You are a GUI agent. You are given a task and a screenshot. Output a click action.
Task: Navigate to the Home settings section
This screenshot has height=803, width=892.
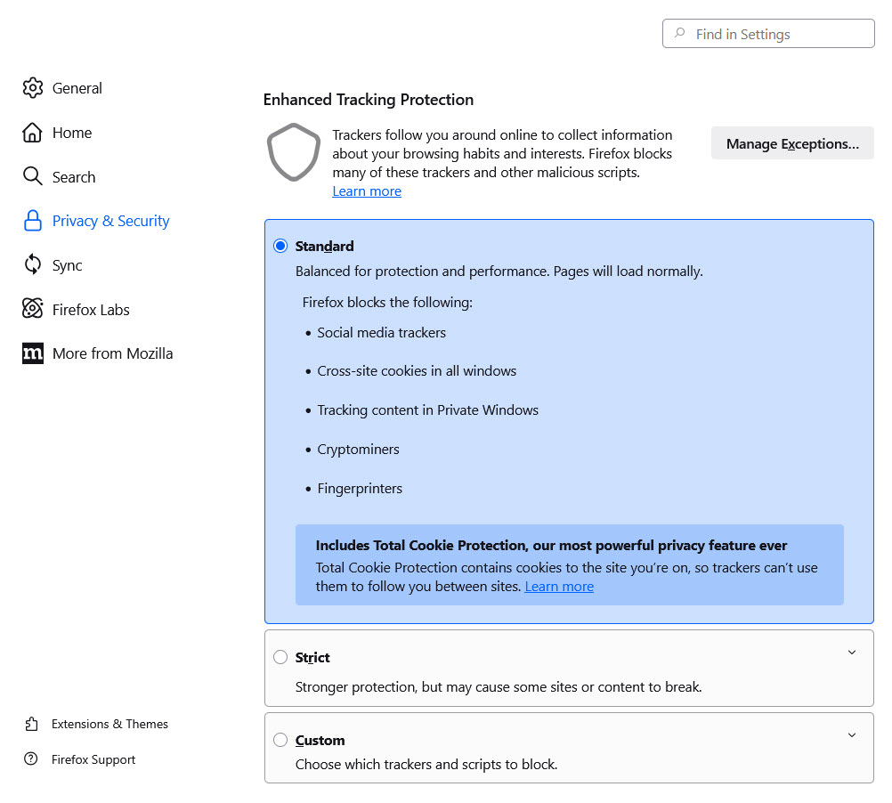pos(71,132)
